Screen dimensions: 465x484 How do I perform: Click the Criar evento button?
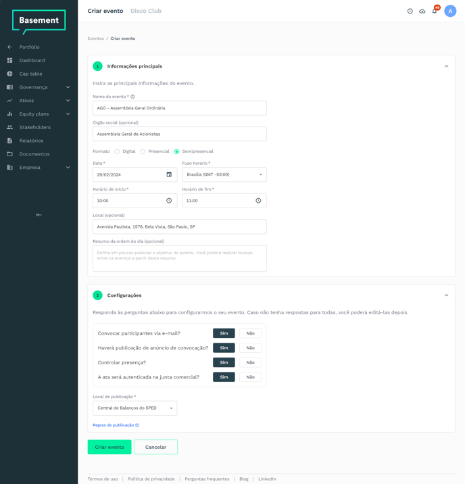[x=109, y=447]
